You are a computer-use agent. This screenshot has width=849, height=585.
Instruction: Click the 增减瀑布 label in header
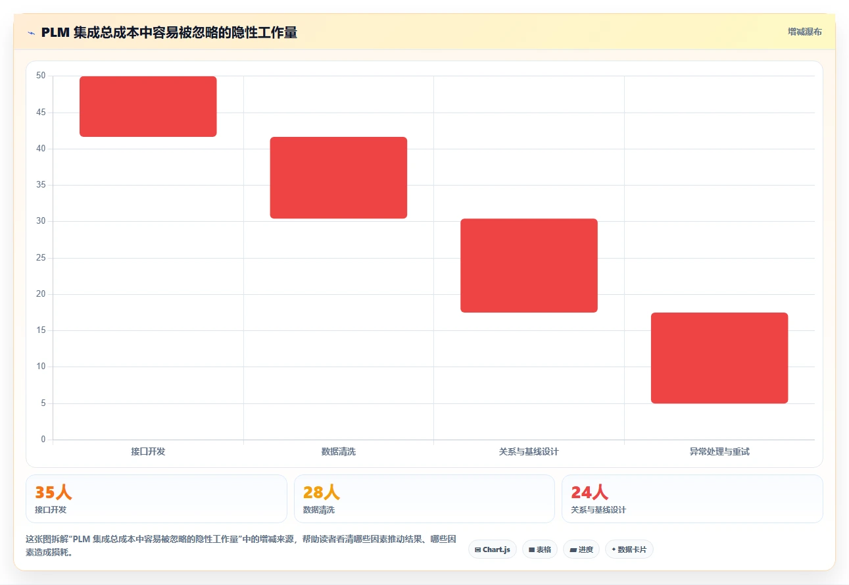click(x=804, y=32)
